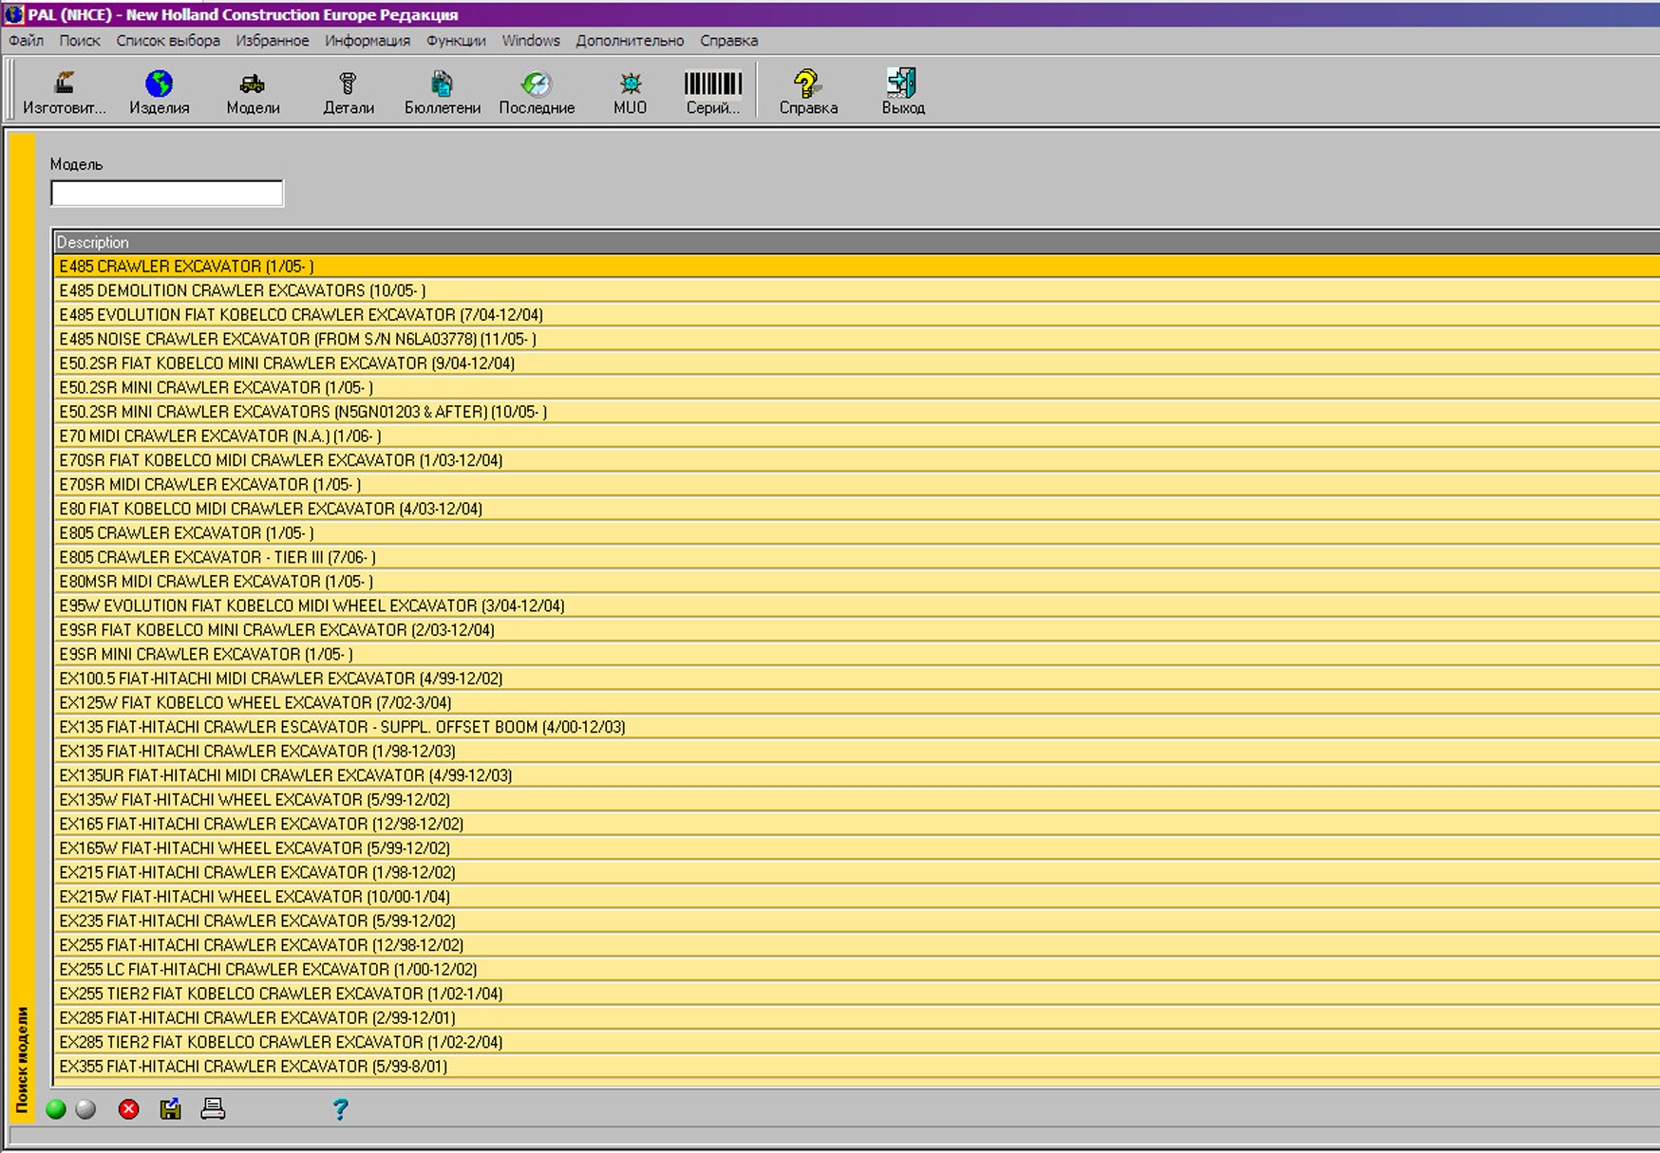Click the Модель search input field
Screen dimensions: 1660x1153
pyautogui.click(x=167, y=194)
